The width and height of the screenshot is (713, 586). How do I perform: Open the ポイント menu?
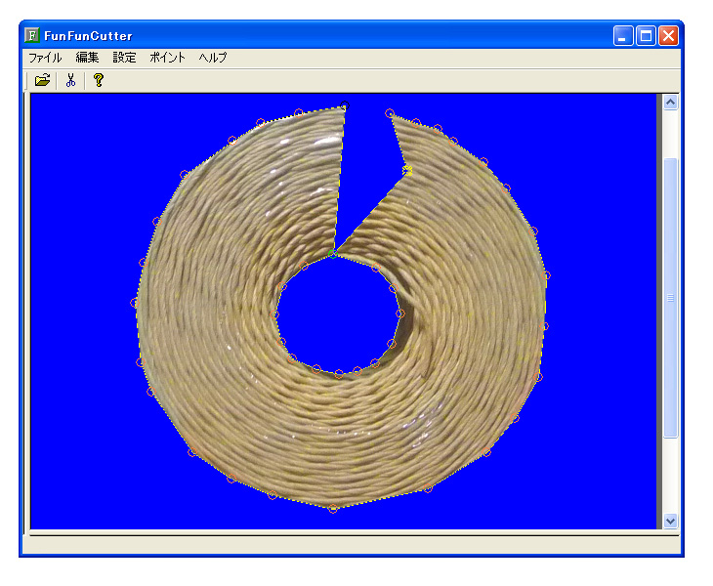pyautogui.click(x=167, y=58)
